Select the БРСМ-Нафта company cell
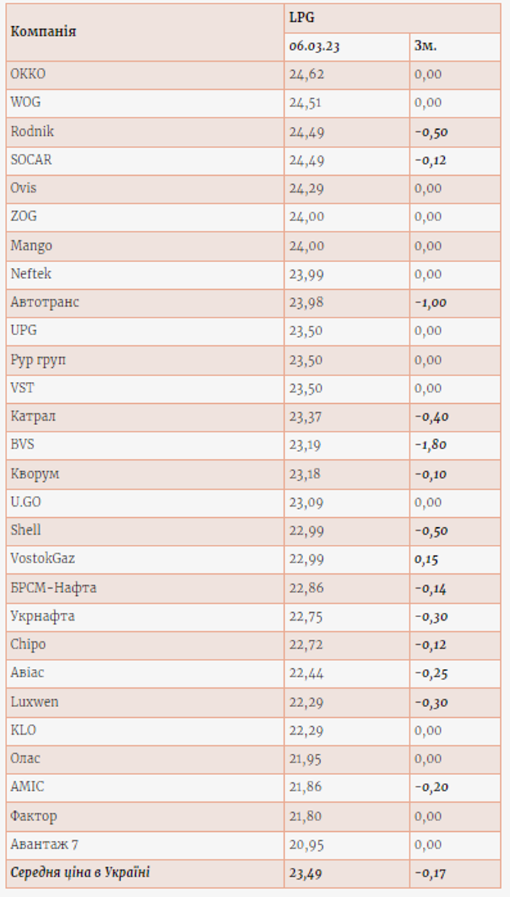The height and width of the screenshot is (897, 510). pyautogui.click(x=54, y=588)
